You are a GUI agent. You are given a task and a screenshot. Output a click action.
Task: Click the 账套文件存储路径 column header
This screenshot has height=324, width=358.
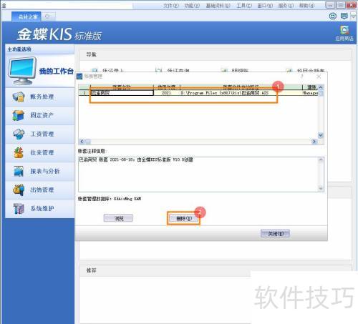[x=241, y=87]
